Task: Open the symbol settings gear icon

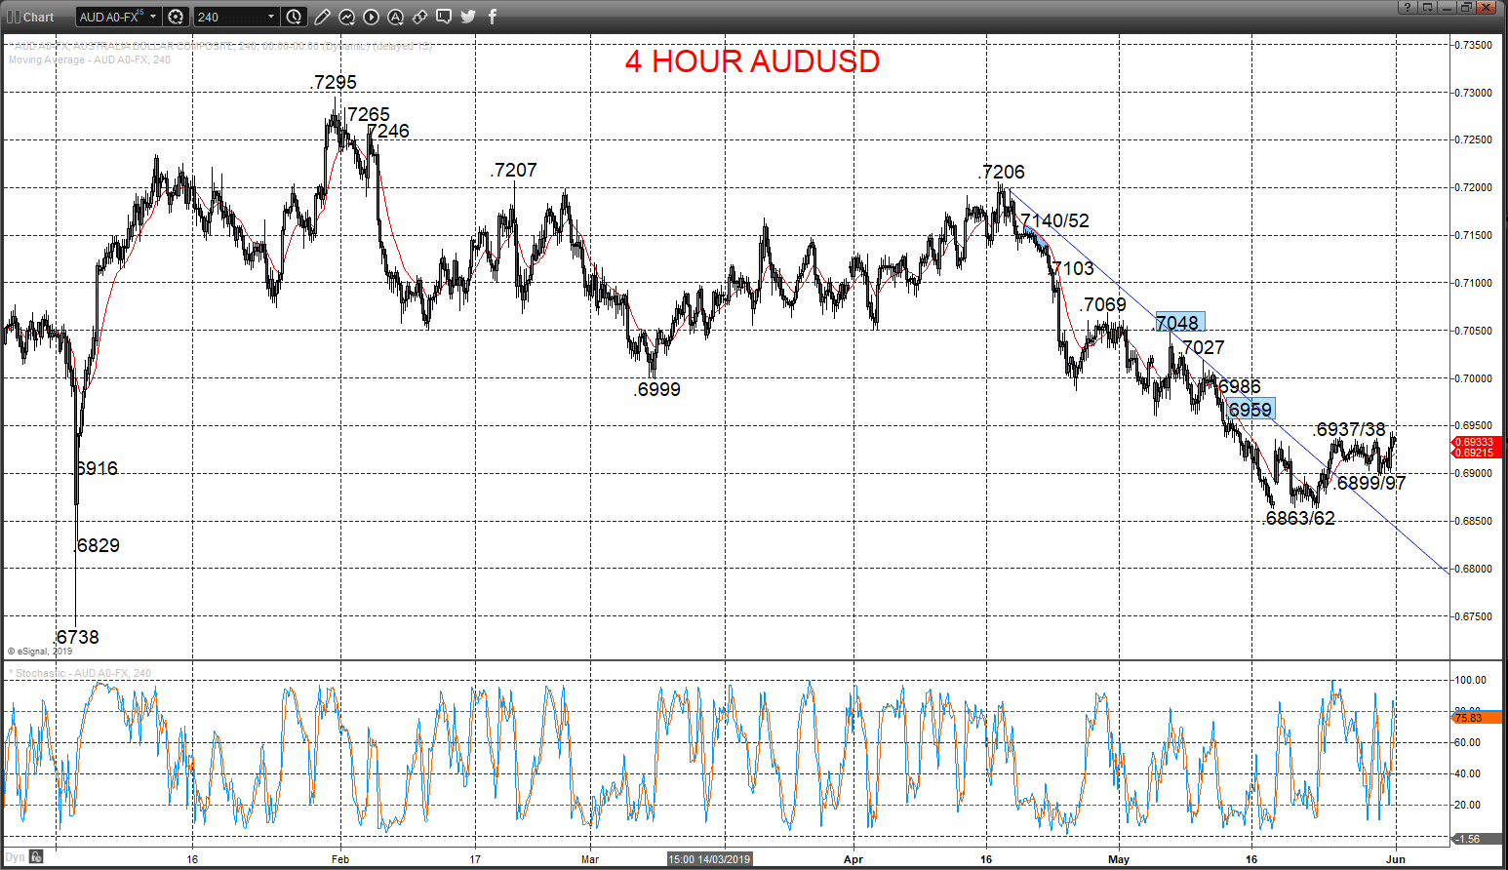Action: tap(176, 17)
